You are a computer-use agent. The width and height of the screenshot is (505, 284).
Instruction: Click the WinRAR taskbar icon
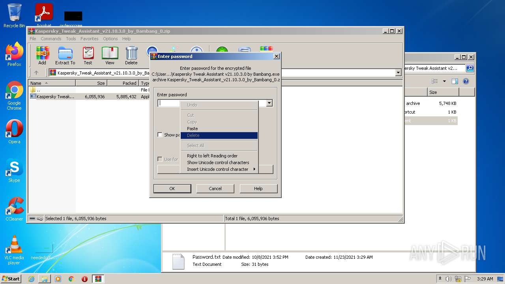click(x=98, y=279)
